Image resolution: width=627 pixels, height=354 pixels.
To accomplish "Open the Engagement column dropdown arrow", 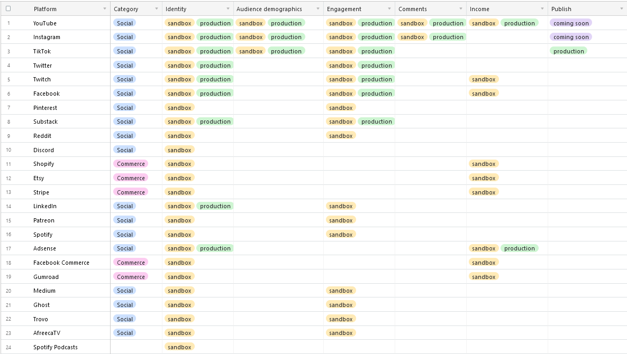I will pyautogui.click(x=389, y=9).
